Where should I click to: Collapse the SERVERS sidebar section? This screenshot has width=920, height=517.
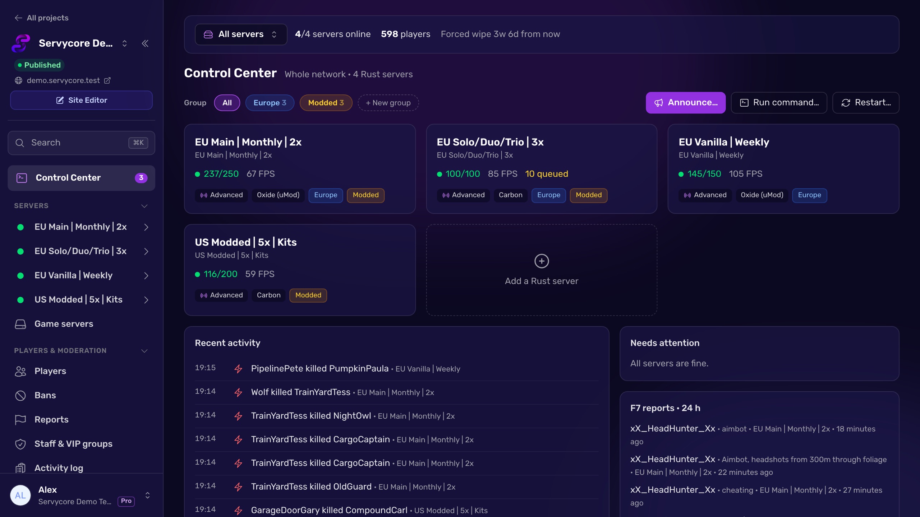point(144,206)
